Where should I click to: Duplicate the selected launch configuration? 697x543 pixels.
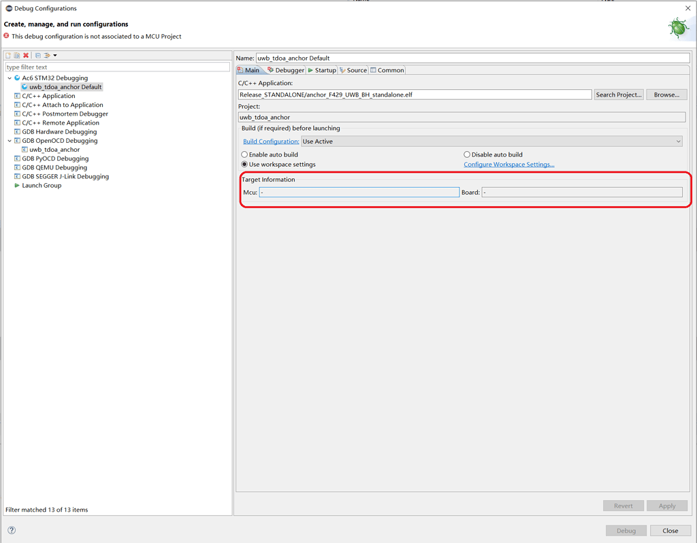coord(17,55)
